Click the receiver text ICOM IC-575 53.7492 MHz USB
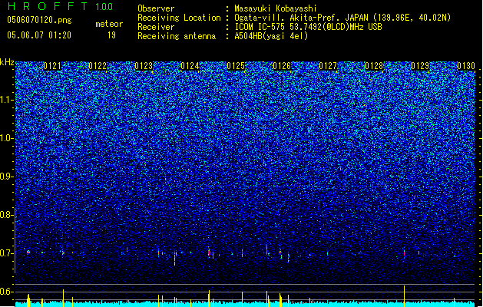The height and width of the screenshot is (307, 483). coord(309,27)
